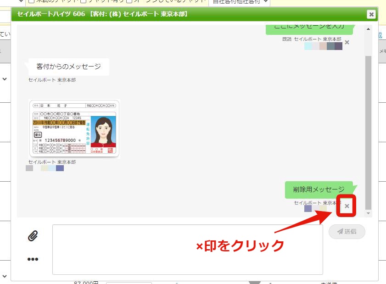The height and width of the screenshot is (284, 386).
Task: Open the driver's license image thumbnail
Action: 74,129
